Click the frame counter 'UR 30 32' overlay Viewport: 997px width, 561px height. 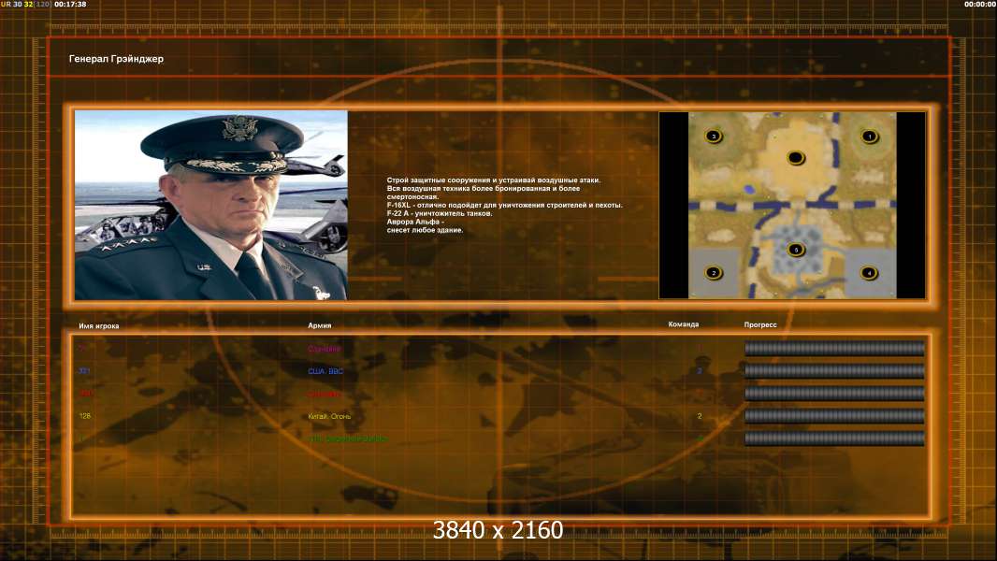coord(25,4)
